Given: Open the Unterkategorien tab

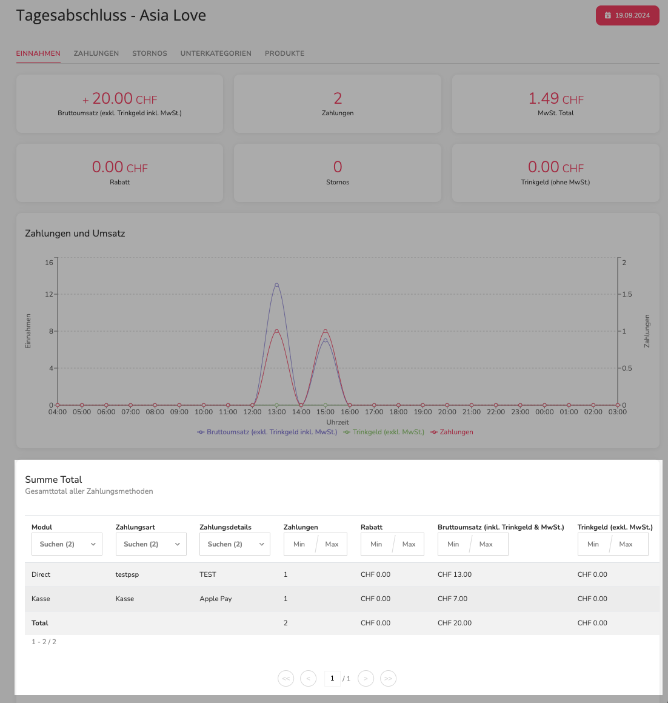Looking at the screenshot, I should click(x=216, y=53).
